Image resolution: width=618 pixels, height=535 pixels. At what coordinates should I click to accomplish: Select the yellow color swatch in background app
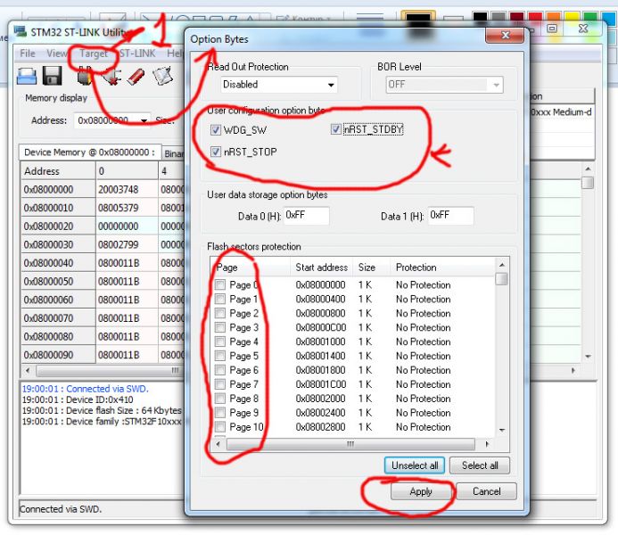[573, 17]
